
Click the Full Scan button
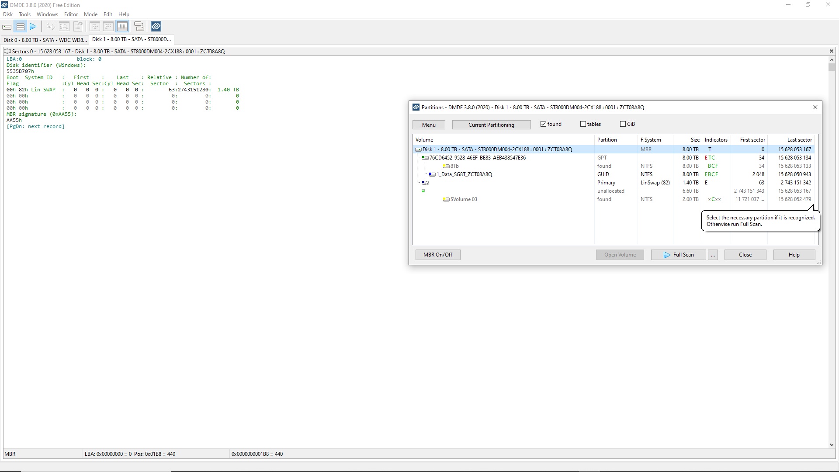[x=679, y=255]
